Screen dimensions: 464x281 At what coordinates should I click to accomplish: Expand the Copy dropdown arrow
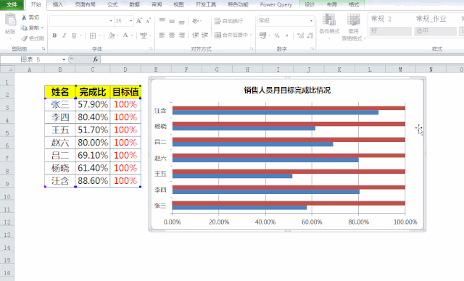42,28
